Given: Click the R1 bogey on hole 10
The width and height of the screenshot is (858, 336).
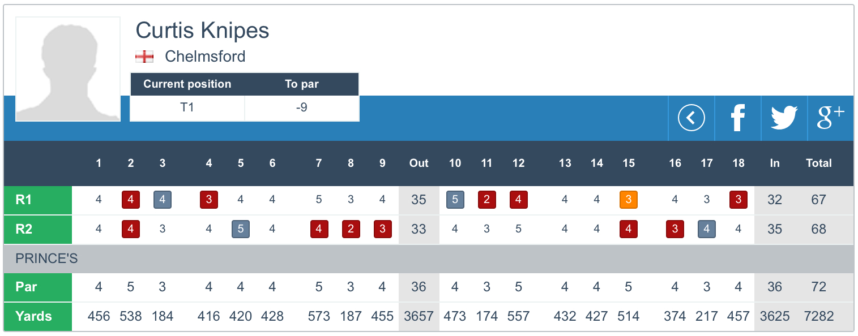Looking at the screenshot, I should click(455, 200).
